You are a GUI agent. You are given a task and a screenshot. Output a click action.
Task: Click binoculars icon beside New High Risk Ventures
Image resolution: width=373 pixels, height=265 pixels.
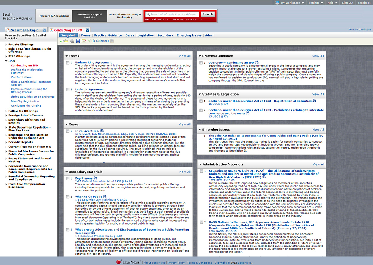tap(264, 177)
